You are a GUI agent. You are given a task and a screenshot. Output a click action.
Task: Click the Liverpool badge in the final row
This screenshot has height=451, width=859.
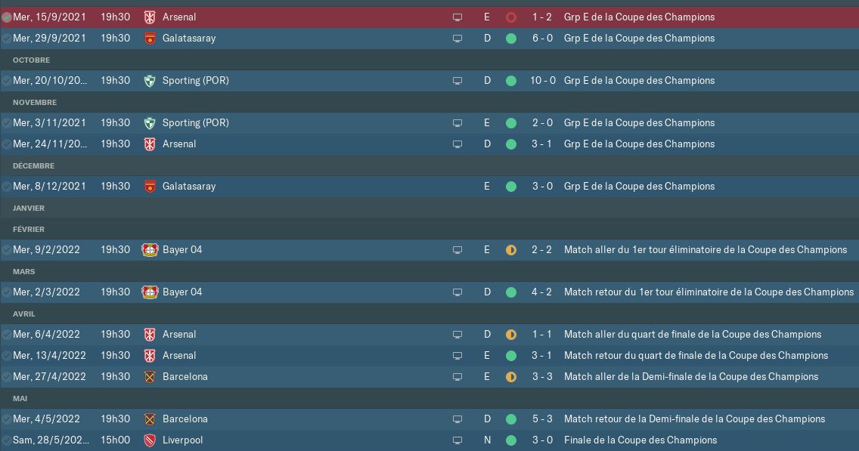(150, 440)
